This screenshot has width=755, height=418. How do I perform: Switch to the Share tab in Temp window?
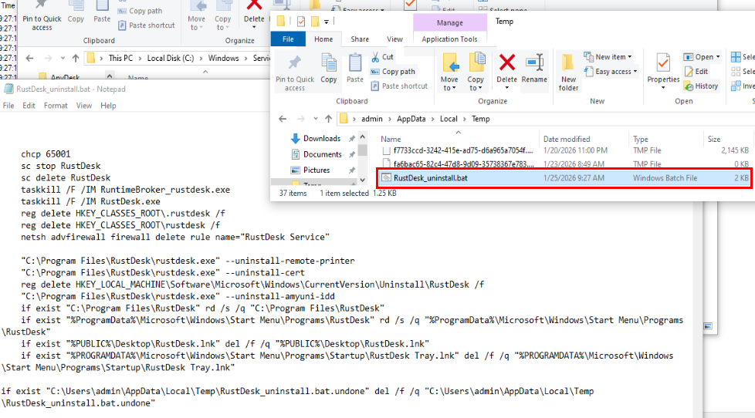coord(360,39)
